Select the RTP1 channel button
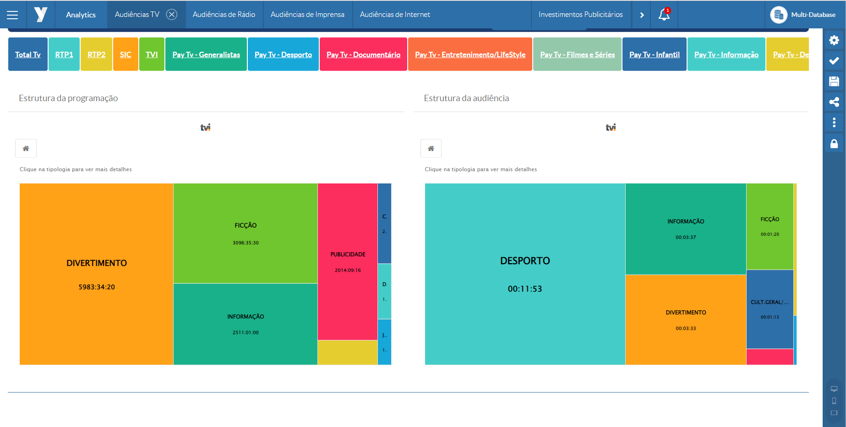The height and width of the screenshot is (427, 846). (64, 54)
